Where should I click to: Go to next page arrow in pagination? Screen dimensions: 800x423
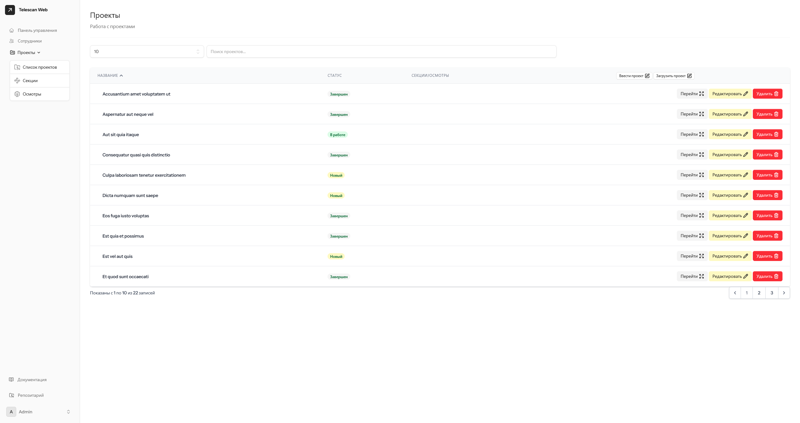click(784, 293)
